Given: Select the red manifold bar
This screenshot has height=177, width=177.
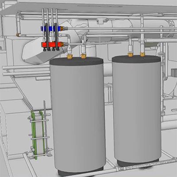Looking at the screenshot, I should (51, 44).
